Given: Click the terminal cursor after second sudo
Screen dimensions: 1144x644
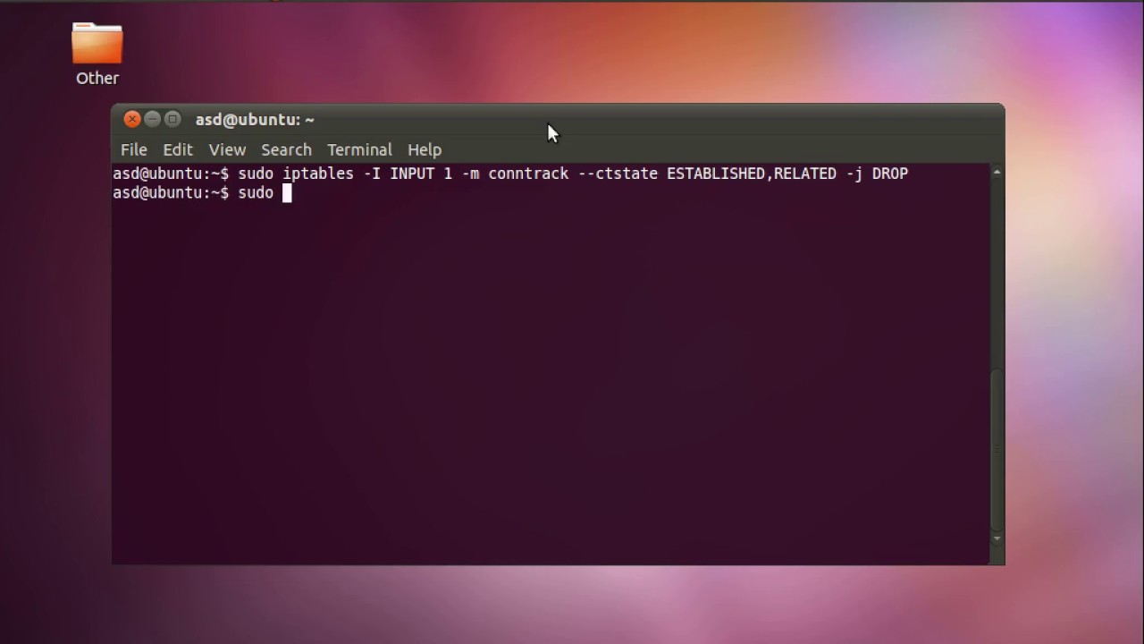Looking at the screenshot, I should coord(287,193).
